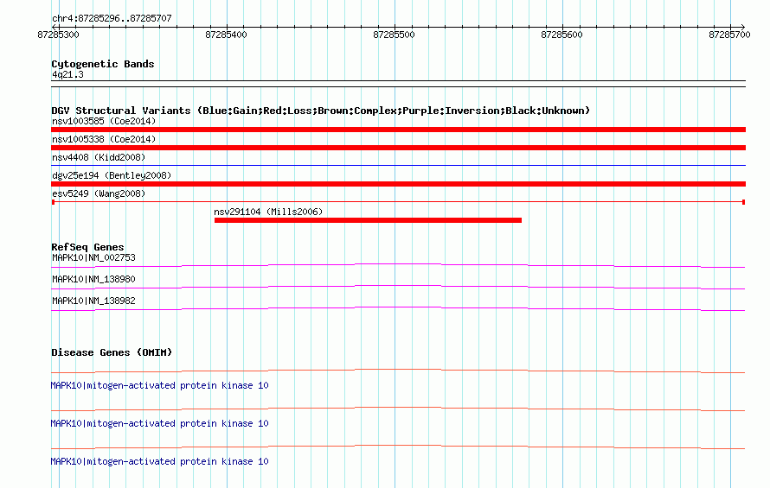Click the red bar under dgv25e194

pos(398,184)
